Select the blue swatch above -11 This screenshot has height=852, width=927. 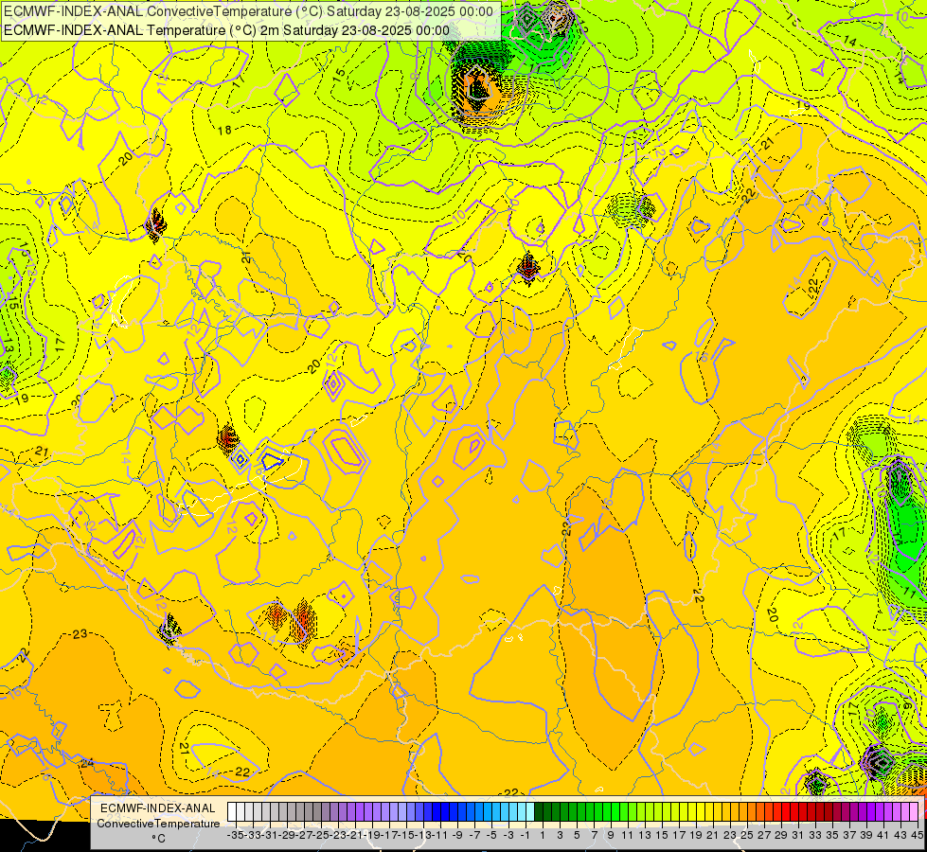(x=437, y=812)
